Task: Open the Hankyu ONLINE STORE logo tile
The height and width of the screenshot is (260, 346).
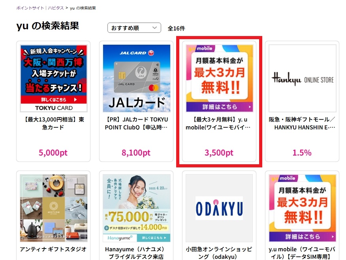Action: tap(303, 78)
